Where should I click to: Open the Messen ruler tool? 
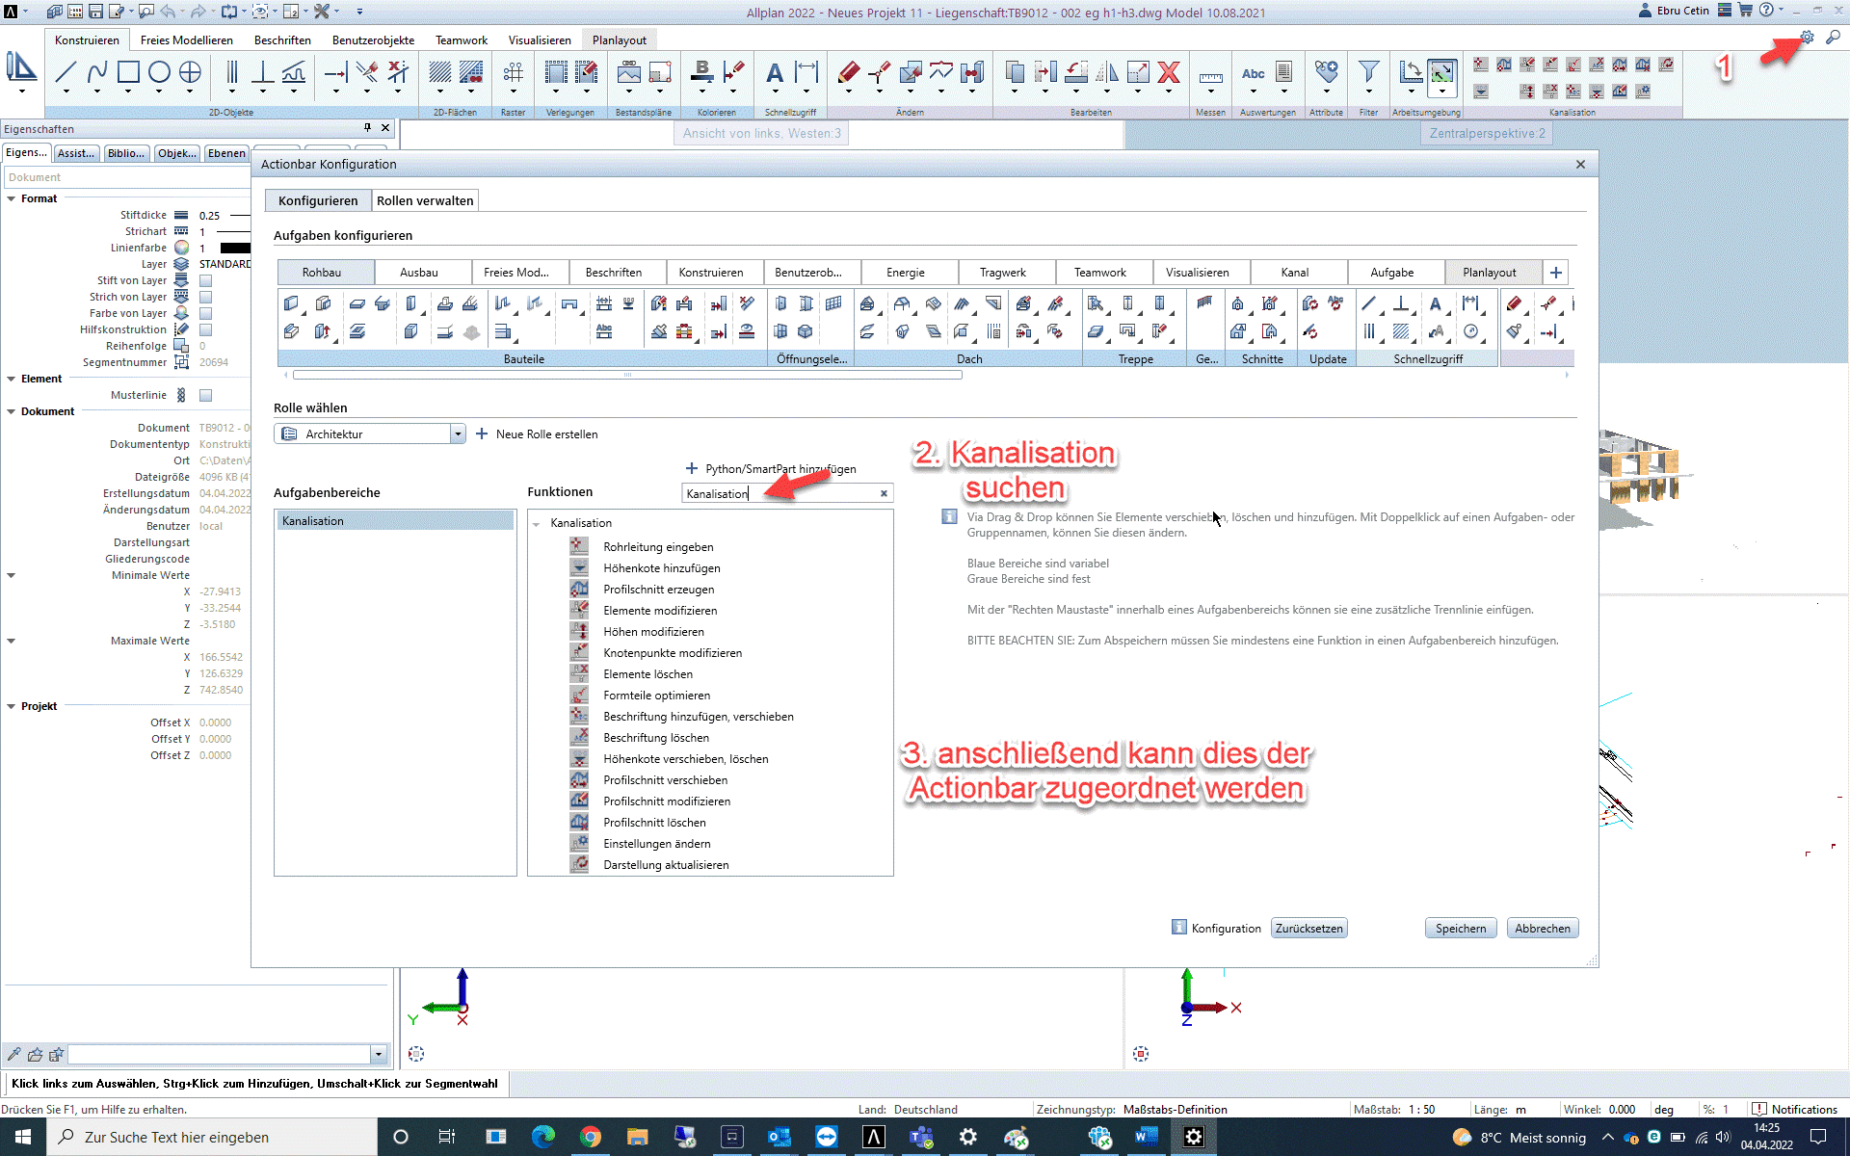1210,77
